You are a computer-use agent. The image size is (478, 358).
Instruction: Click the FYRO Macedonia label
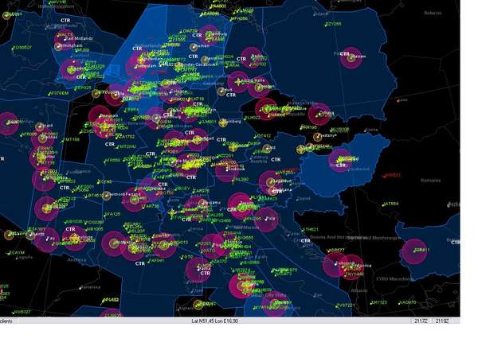(394, 279)
